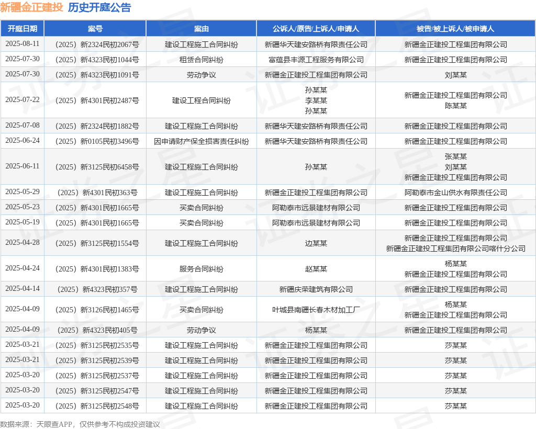The height and width of the screenshot is (429, 536).
Task: Click the 数据来源 footer disclaimer text
Action: pos(80,424)
